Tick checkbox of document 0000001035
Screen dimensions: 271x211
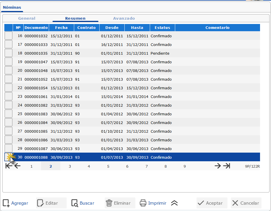pos(9,53)
